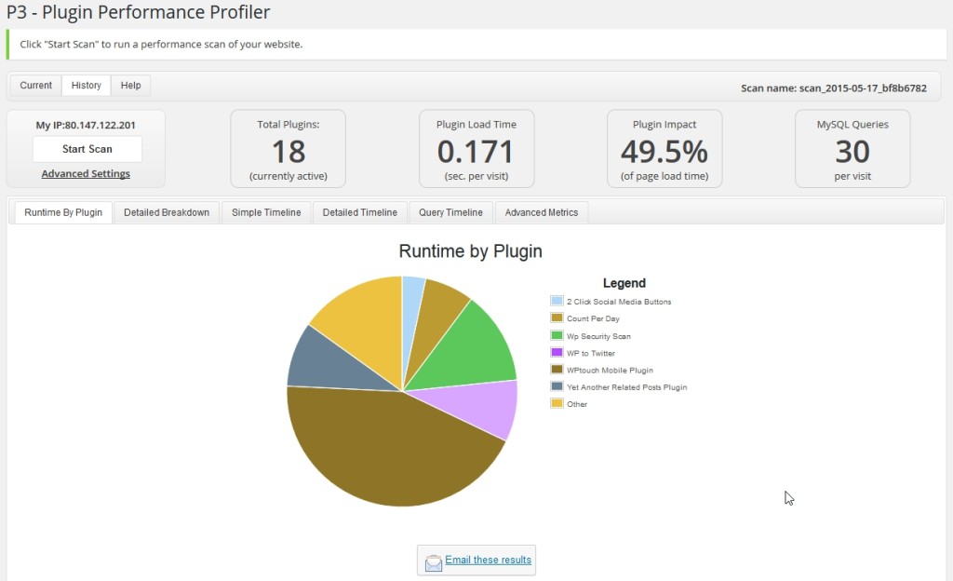Viewport: 953px width, 581px height.
Task: Open the Help tab
Action: [x=131, y=86]
